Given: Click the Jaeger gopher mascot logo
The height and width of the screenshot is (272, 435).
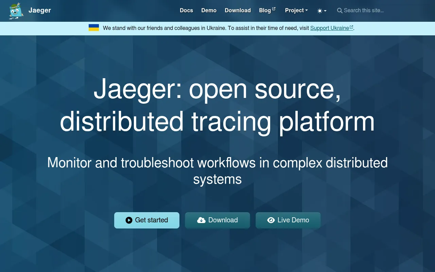Looking at the screenshot, I should pyautogui.click(x=16, y=11).
